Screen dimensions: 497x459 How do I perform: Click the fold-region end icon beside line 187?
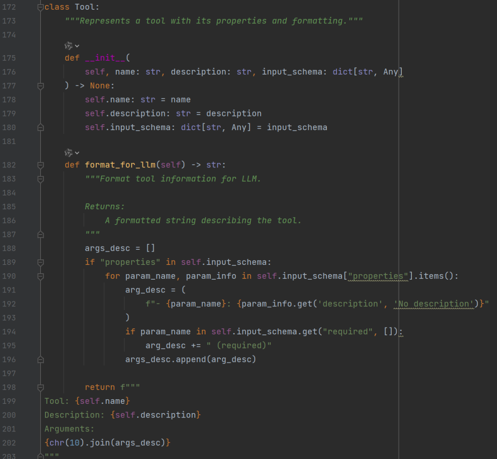tap(40, 234)
